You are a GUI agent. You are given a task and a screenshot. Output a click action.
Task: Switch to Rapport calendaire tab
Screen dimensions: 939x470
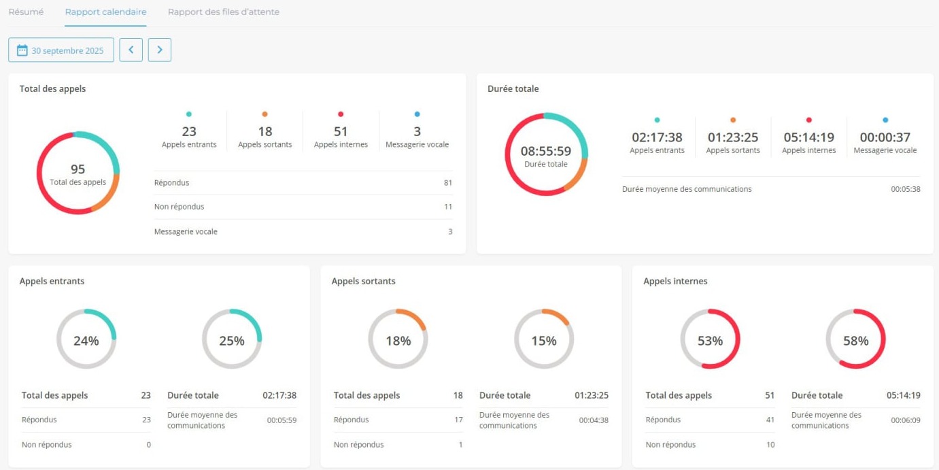tap(105, 12)
